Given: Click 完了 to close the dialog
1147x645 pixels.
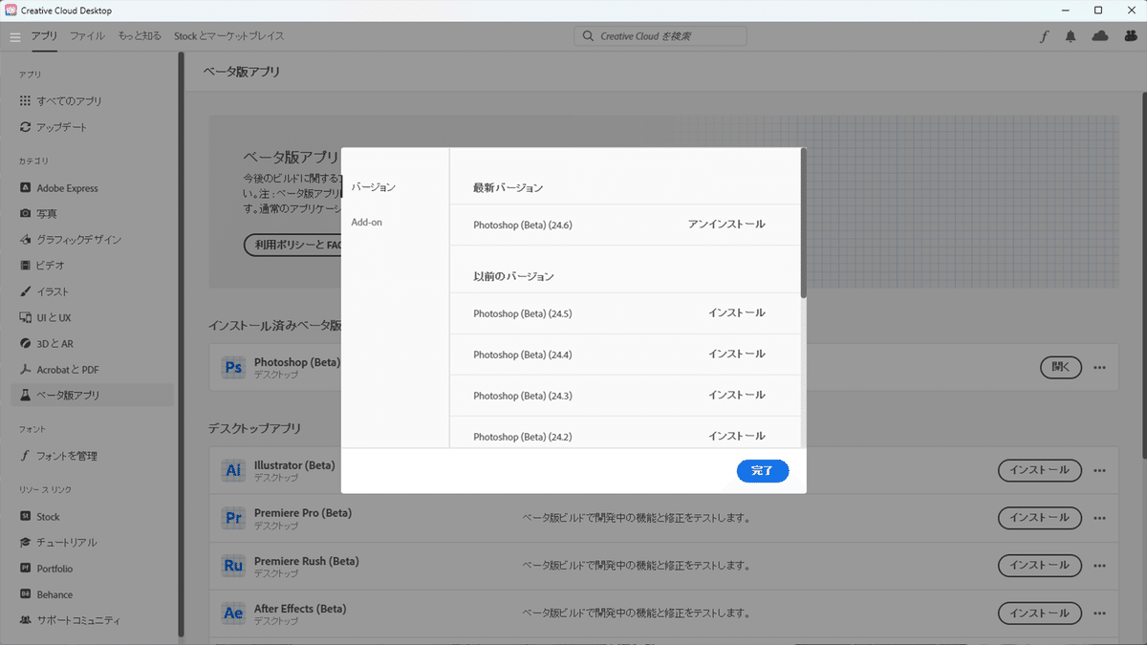Looking at the screenshot, I should [x=763, y=471].
